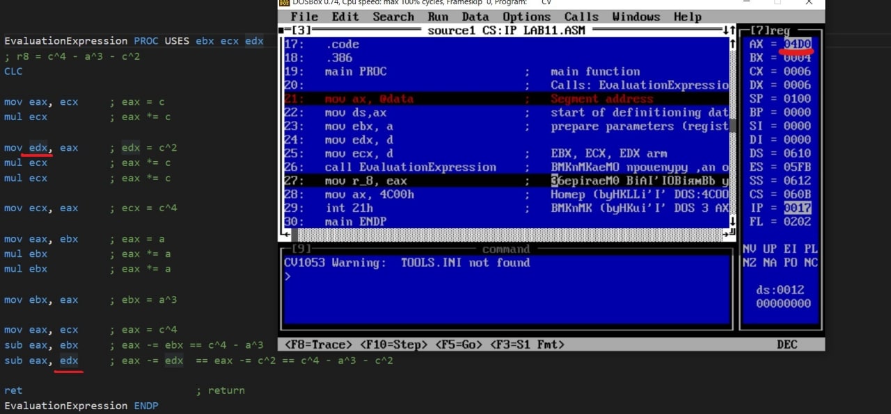The width and height of the screenshot is (891, 414).
Task: Toggle the NZ zero flag
Action: coord(749,263)
